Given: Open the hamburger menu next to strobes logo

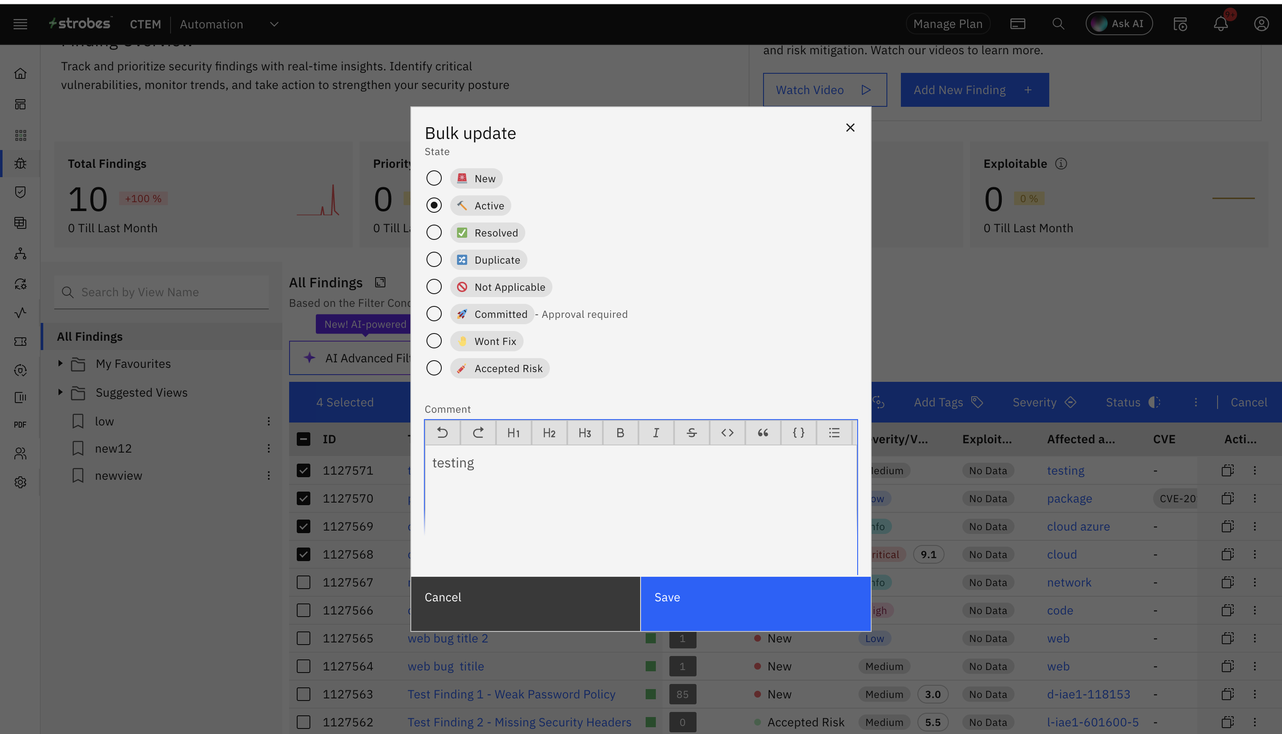Looking at the screenshot, I should (20, 24).
